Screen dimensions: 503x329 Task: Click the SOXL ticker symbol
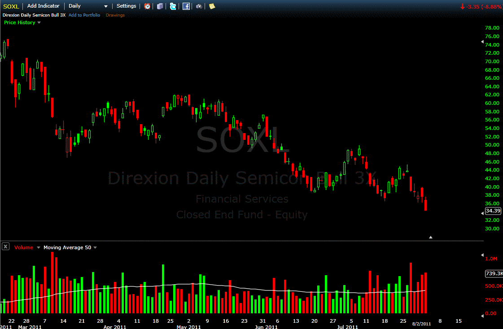pos(11,6)
